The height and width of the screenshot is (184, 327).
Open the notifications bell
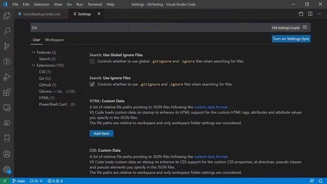(x=320, y=181)
